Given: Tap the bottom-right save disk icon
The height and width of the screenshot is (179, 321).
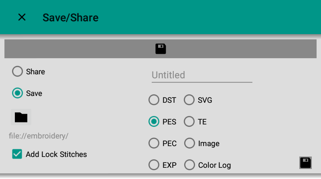Looking at the screenshot, I should (305, 163).
